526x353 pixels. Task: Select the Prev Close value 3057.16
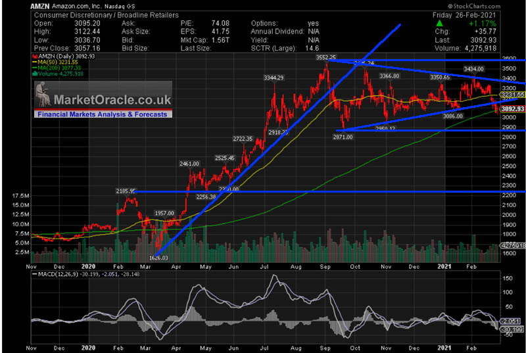tap(86, 48)
